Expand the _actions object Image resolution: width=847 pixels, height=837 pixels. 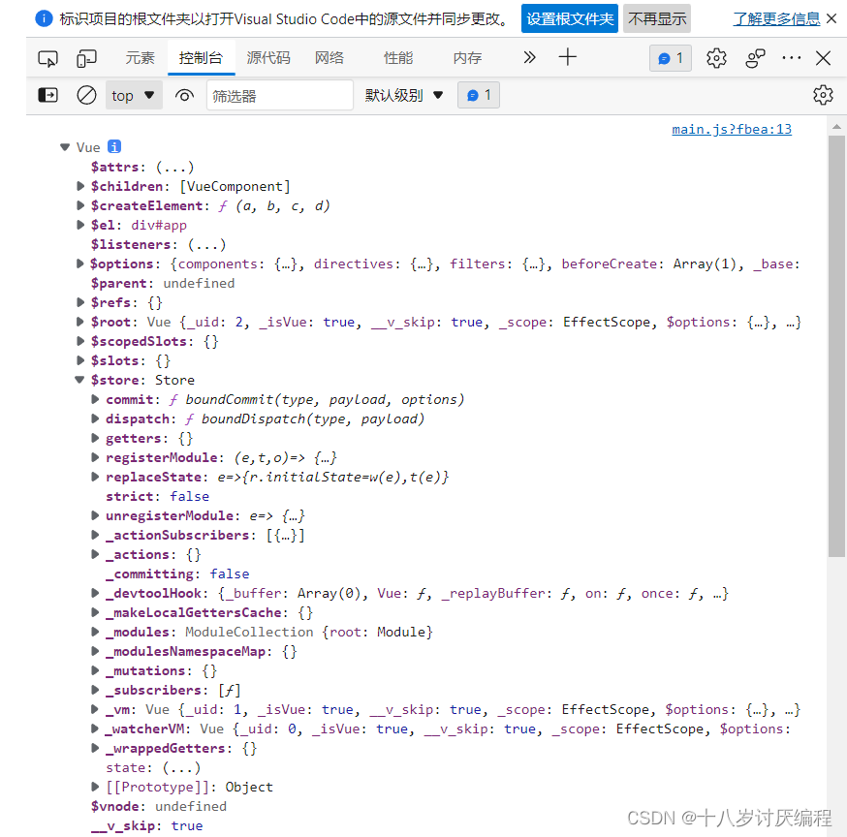click(x=95, y=554)
